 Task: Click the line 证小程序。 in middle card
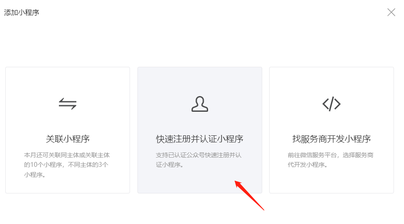(170, 165)
